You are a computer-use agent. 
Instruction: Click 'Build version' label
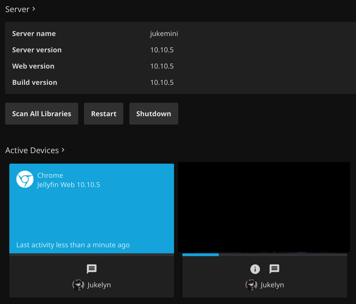35,83
